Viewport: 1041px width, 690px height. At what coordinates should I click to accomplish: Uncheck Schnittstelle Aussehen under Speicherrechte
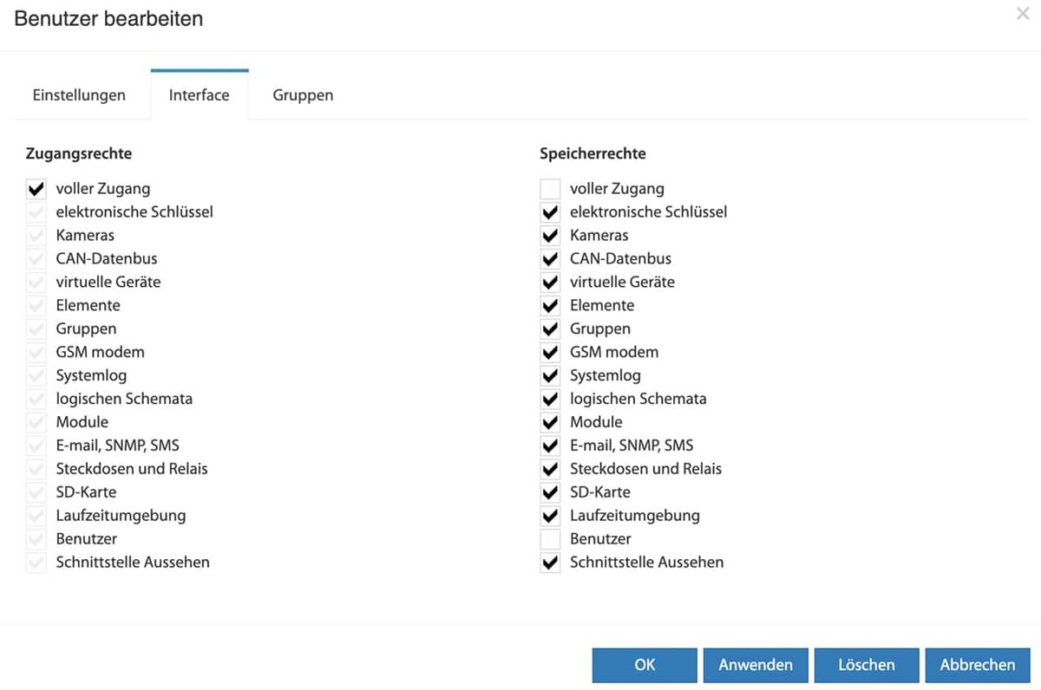click(550, 563)
